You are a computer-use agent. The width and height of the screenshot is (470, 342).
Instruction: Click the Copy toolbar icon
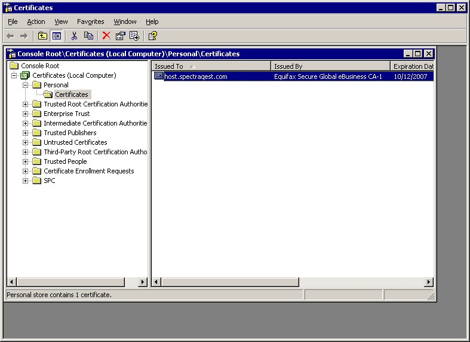(x=88, y=36)
